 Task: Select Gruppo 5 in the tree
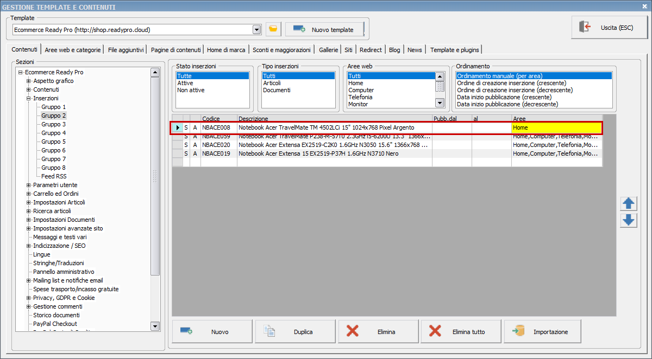pyautogui.click(x=54, y=142)
